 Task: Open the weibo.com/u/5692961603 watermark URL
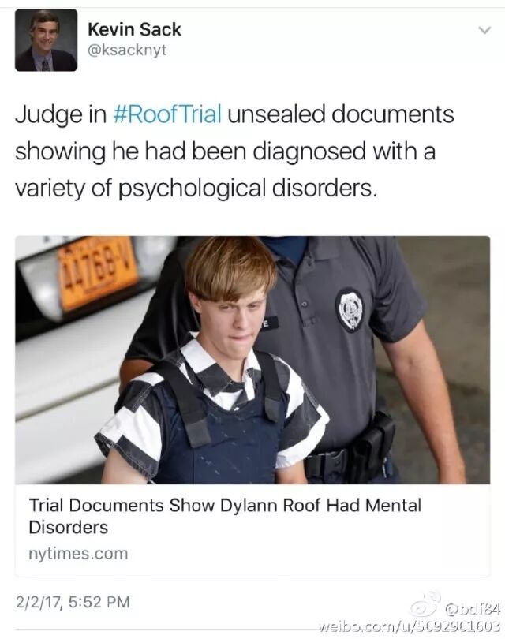[x=409, y=626]
